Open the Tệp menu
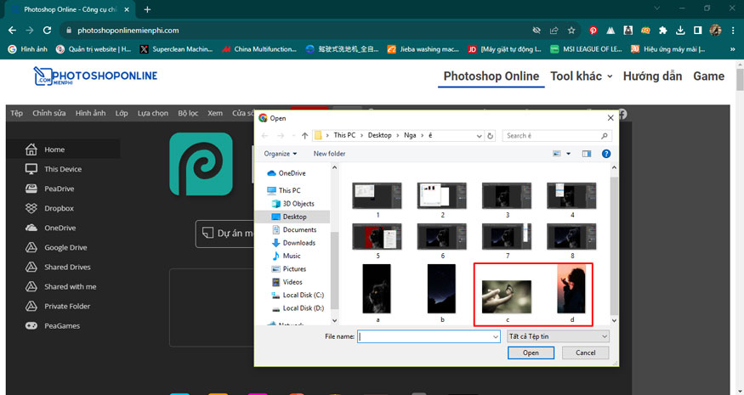Viewport: 744px width, 395px height. pos(17,113)
